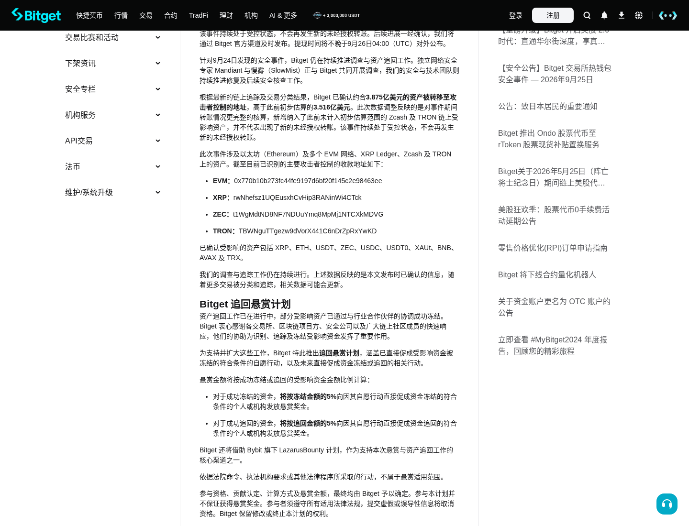Click the bold text 将按冻结金额的5%

pyautogui.click(x=308, y=396)
